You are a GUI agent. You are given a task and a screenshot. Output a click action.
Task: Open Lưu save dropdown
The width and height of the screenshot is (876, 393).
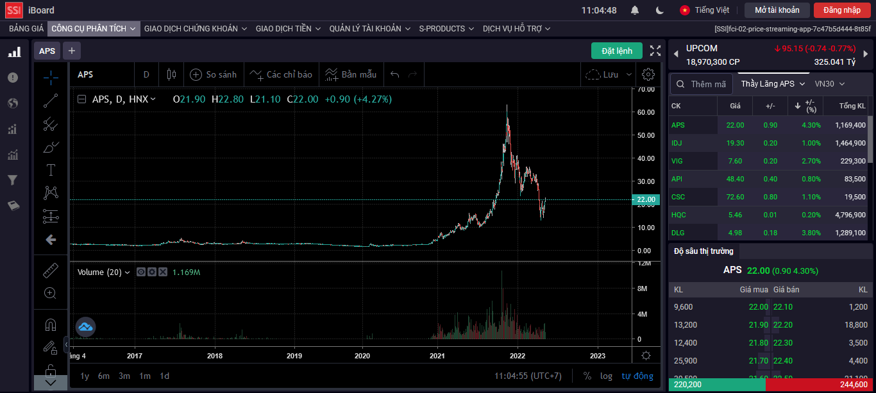tap(609, 74)
